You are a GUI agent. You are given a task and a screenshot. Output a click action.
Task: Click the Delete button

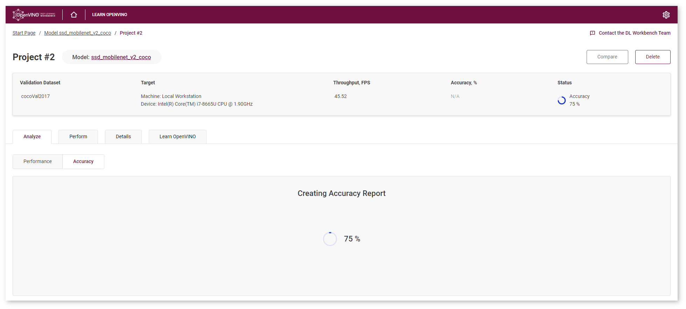[653, 57]
